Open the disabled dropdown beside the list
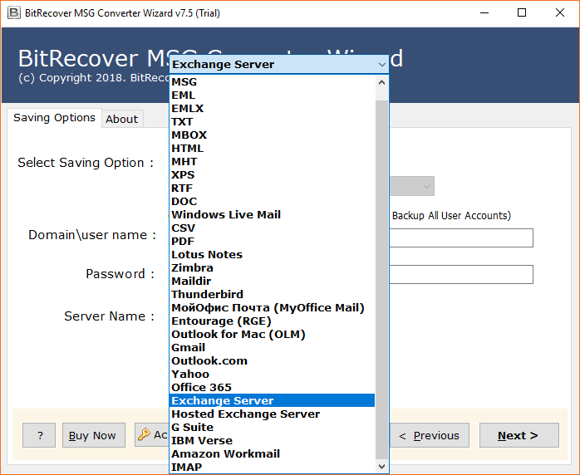 coord(411,186)
